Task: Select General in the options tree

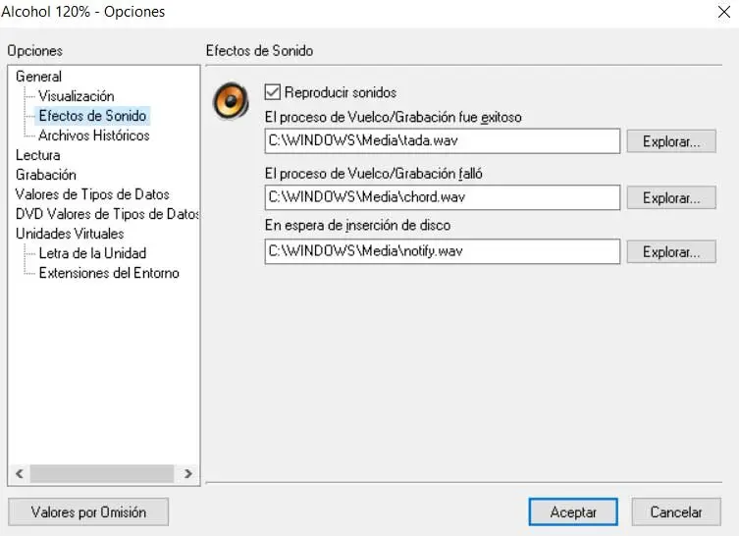Action: (x=38, y=77)
